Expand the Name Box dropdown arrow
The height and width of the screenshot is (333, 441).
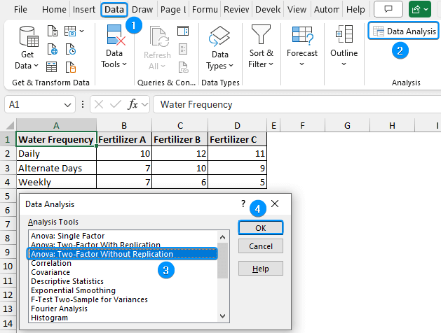pos(68,104)
